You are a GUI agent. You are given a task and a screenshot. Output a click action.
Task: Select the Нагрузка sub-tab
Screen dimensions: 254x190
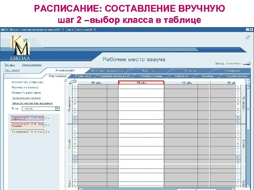click(181, 76)
